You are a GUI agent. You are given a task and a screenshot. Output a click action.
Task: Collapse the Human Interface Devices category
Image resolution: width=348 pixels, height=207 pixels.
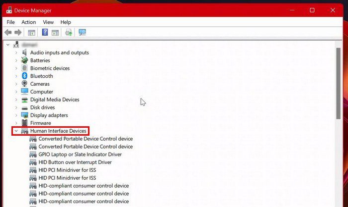pyautogui.click(x=16, y=131)
